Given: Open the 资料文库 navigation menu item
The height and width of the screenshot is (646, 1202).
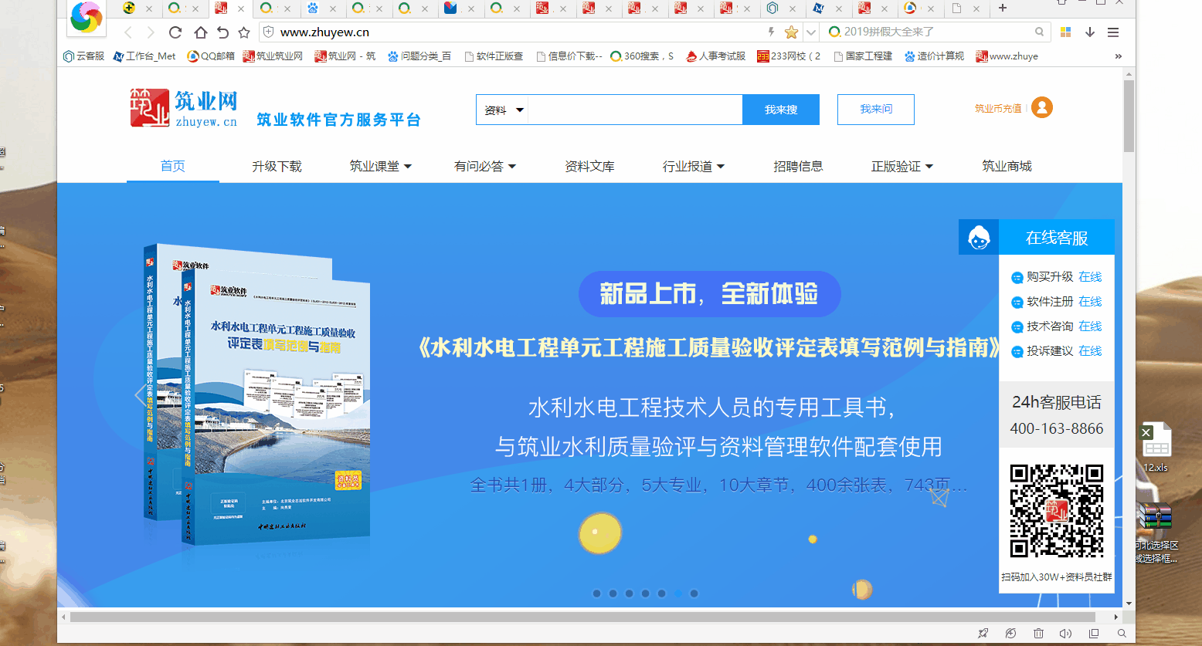Looking at the screenshot, I should pyautogui.click(x=589, y=167).
